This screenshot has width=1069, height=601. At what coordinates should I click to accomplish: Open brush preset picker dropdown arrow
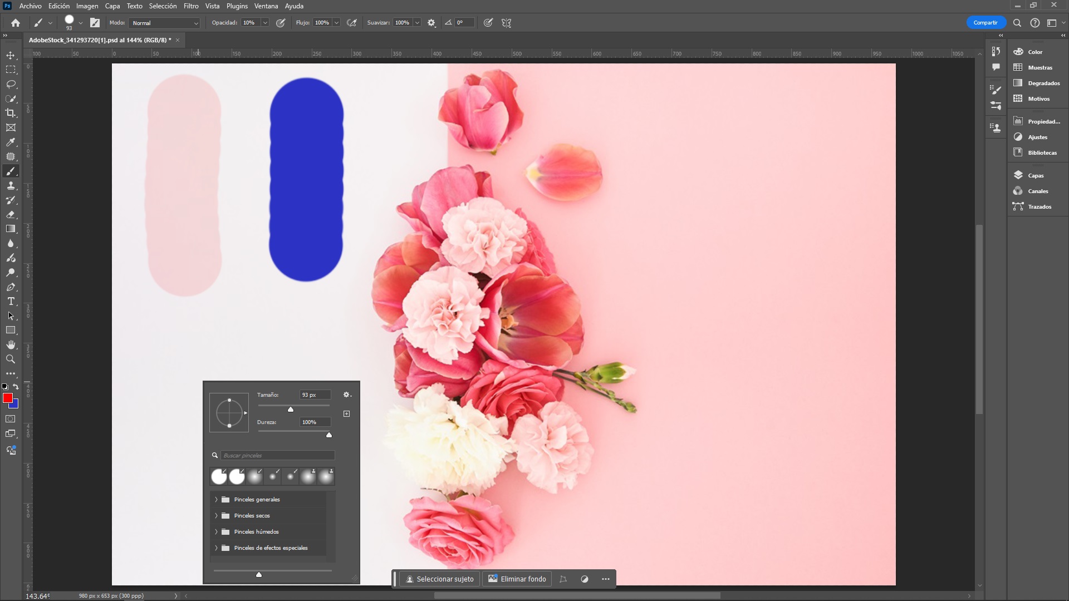(x=81, y=23)
